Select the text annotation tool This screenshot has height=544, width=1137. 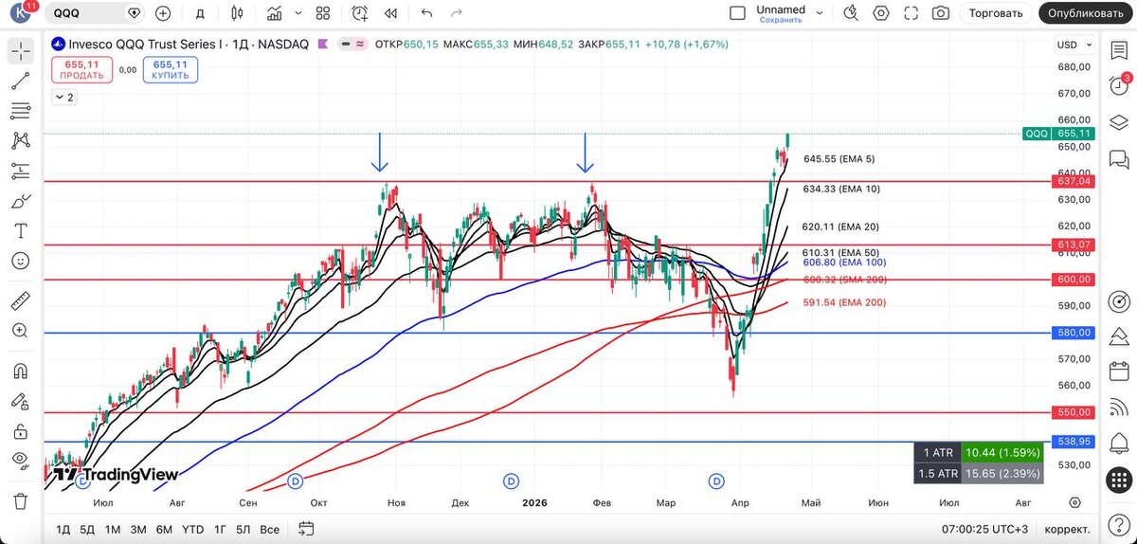(20, 230)
